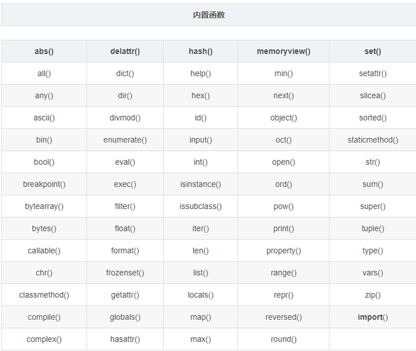Select the property() function link

tap(283, 251)
